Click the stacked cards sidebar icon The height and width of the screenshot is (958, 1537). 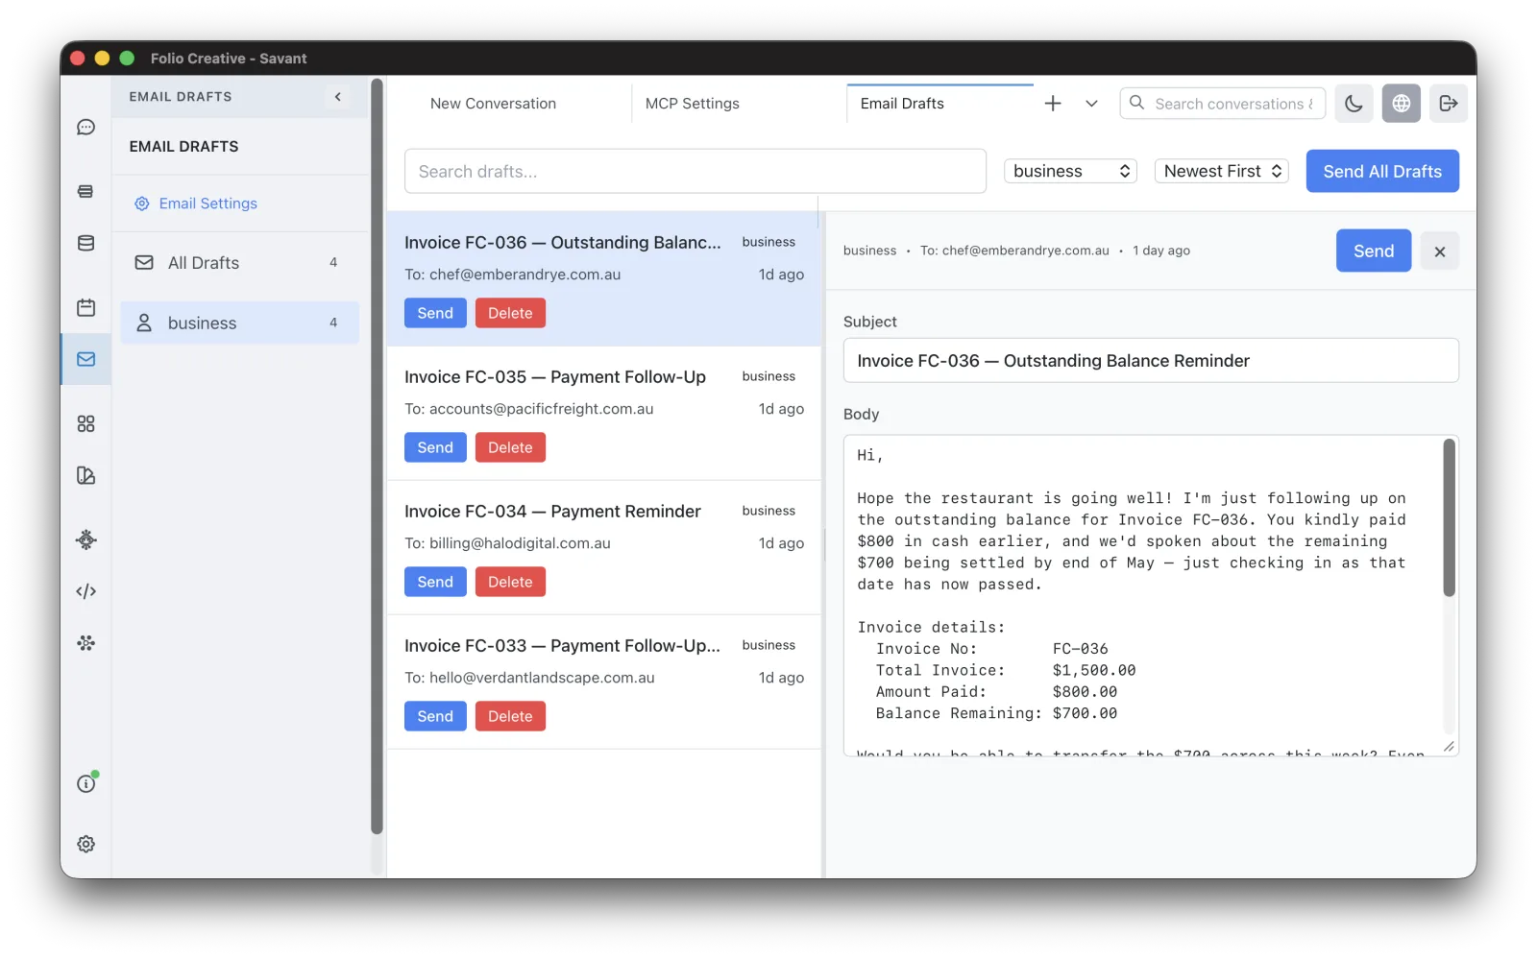coord(85,192)
